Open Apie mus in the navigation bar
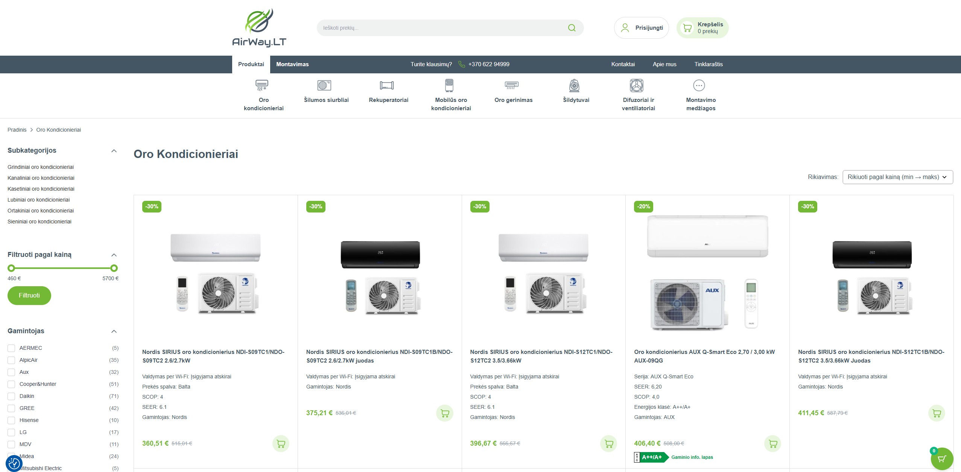The width and height of the screenshot is (961, 472). pyautogui.click(x=664, y=64)
